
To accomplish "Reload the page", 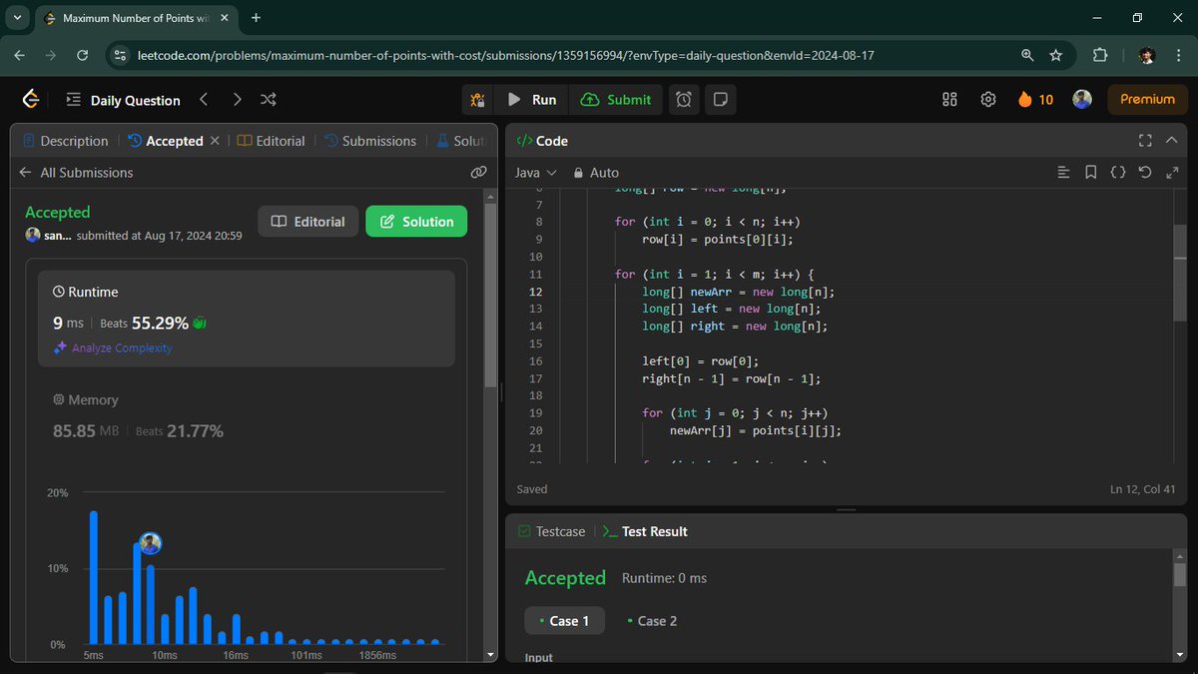I will [x=82, y=56].
